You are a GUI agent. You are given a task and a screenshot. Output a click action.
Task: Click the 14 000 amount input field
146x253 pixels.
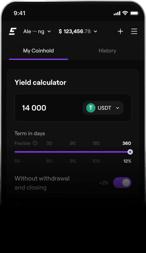(x=73, y=108)
